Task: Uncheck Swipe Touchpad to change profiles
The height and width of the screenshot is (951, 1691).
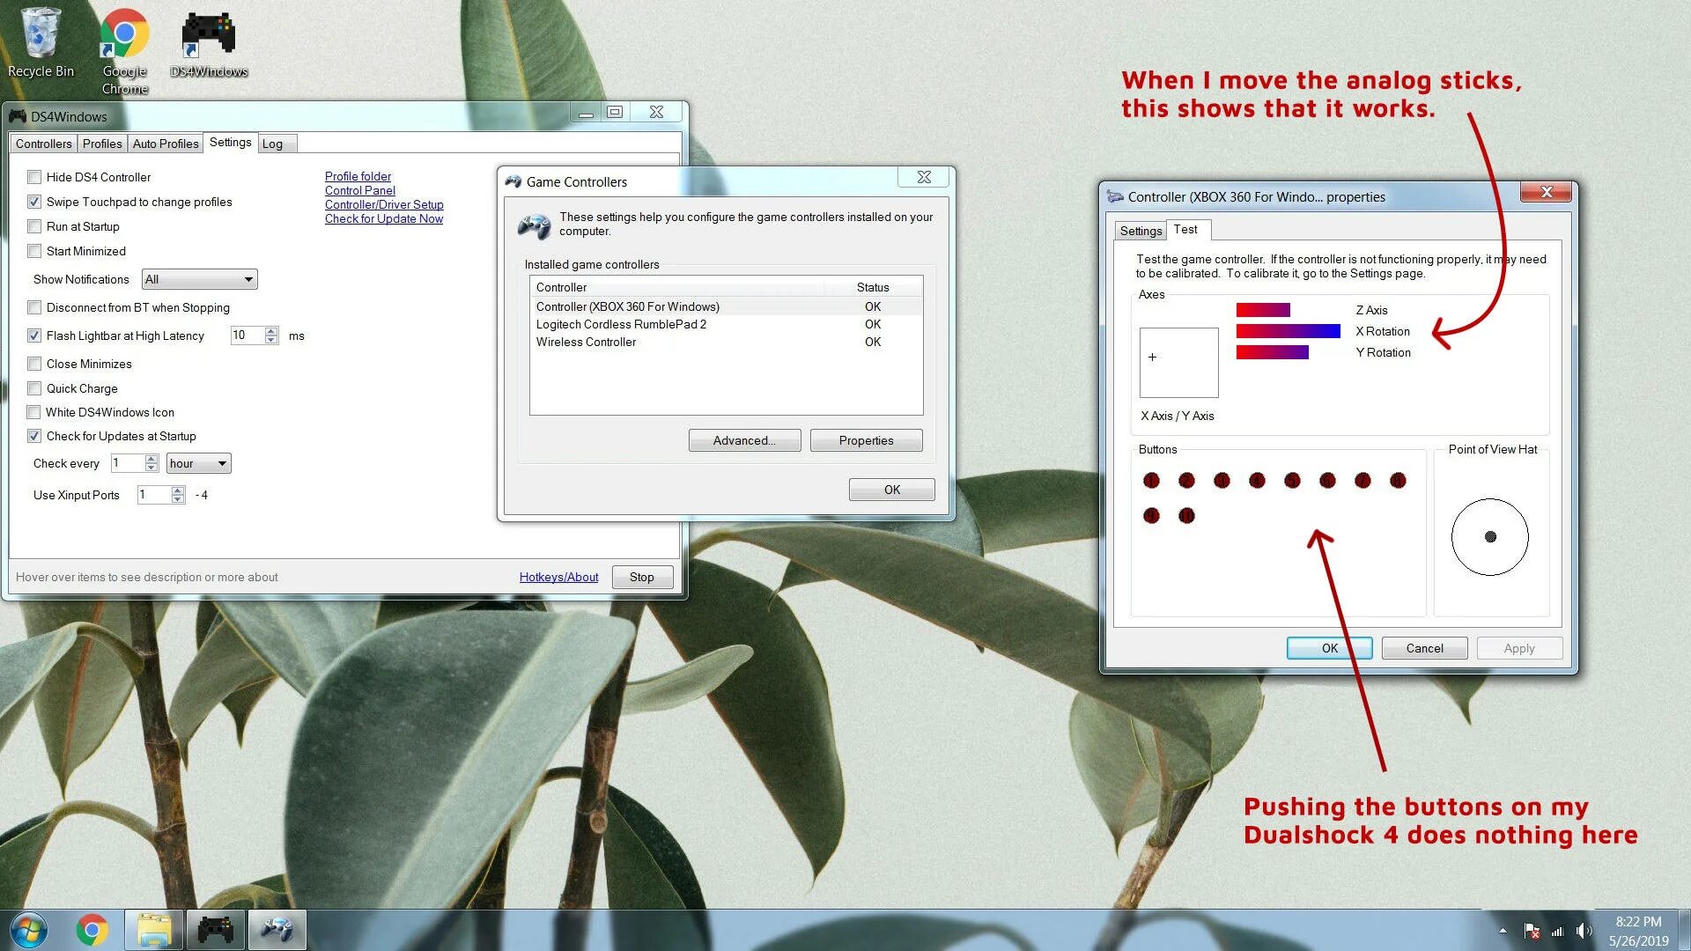Action: click(x=34, y=202)
